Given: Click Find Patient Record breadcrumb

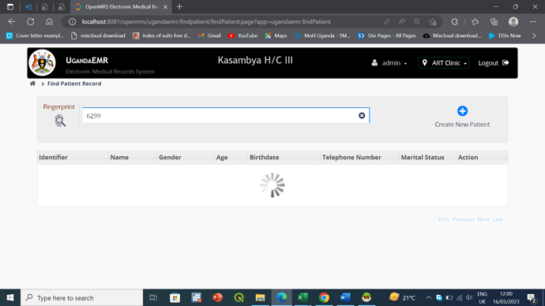Looking at the screenshot, I should tap(74, 84).
